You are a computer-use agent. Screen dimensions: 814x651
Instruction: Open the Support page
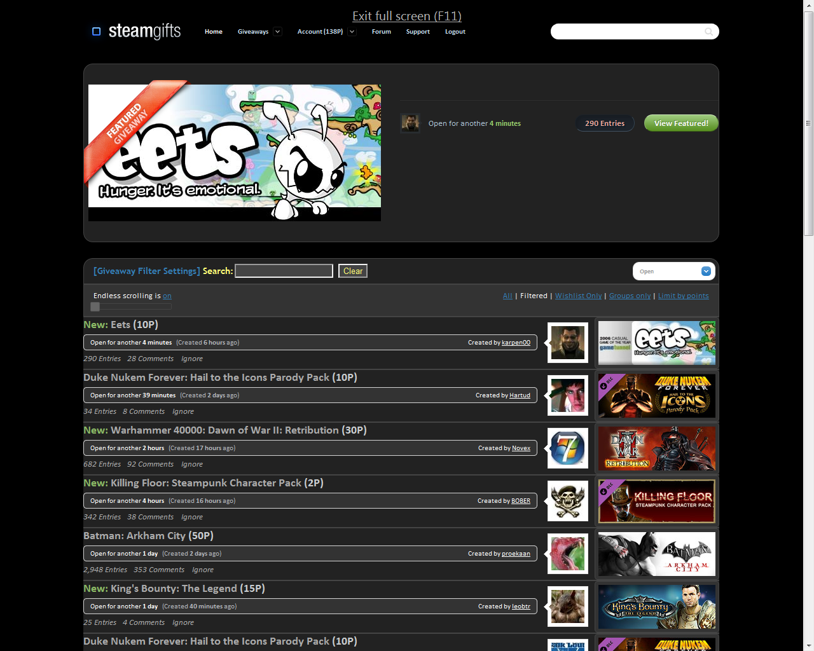click(418, 32)
